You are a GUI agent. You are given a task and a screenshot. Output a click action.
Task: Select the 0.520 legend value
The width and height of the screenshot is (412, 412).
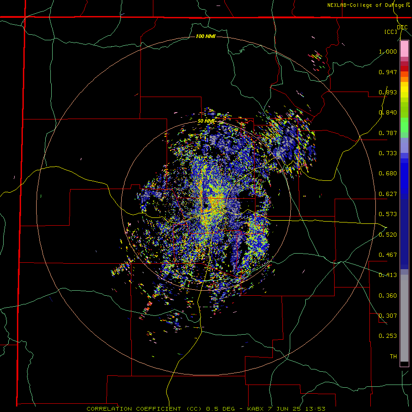coord(388,235)
